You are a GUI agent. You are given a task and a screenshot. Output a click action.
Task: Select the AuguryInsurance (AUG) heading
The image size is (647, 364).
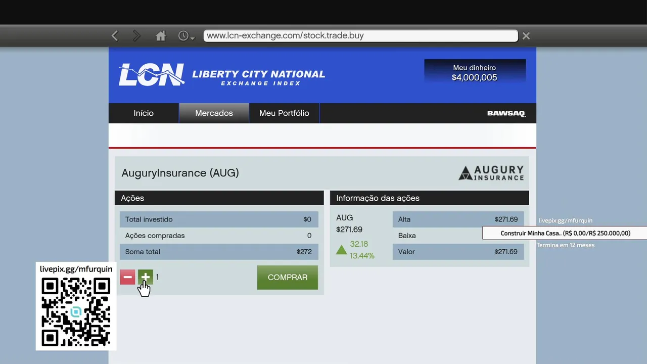tap(180, 173)
